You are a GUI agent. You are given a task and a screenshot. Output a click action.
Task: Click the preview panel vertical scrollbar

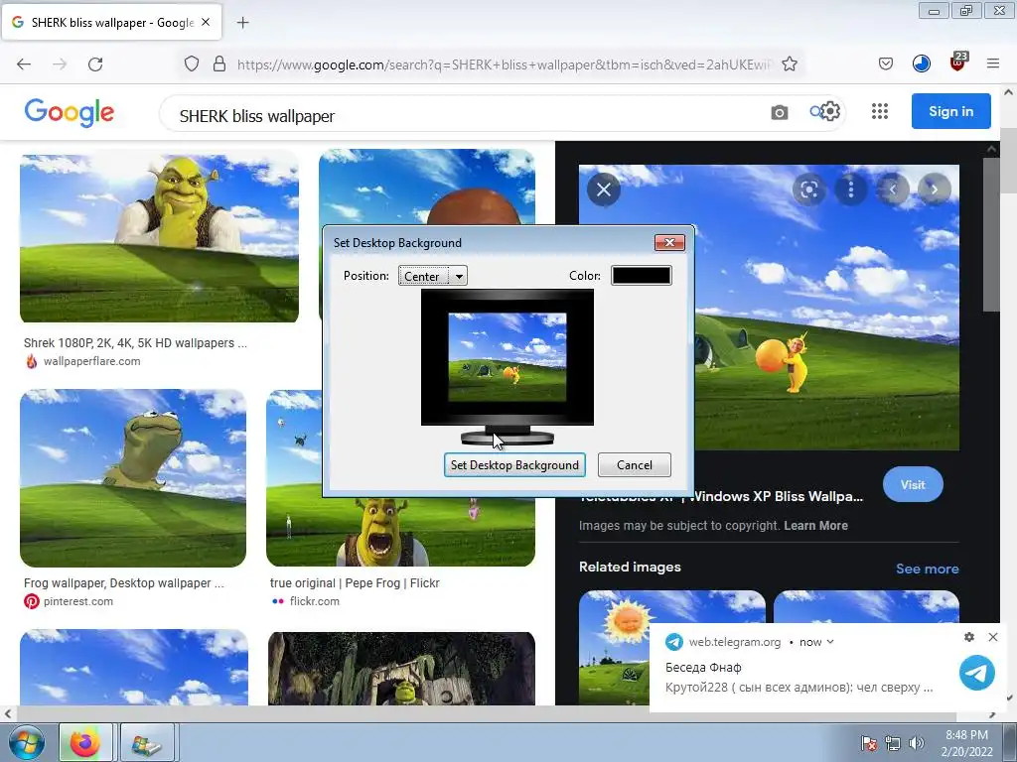[990, 234]
